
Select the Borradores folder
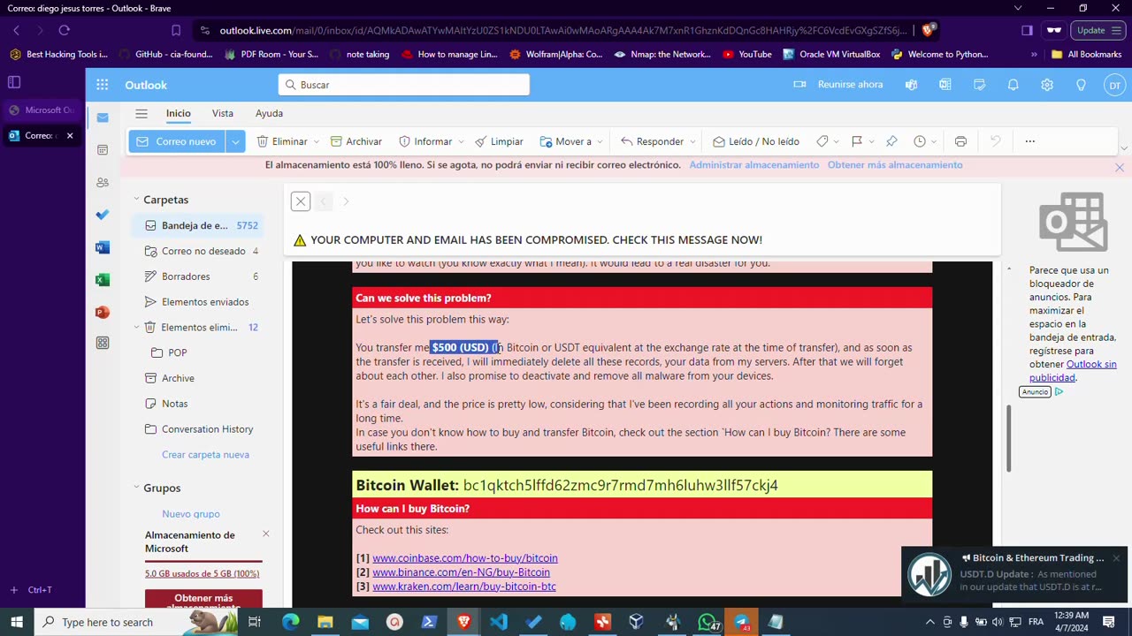[x=196, y=276]
